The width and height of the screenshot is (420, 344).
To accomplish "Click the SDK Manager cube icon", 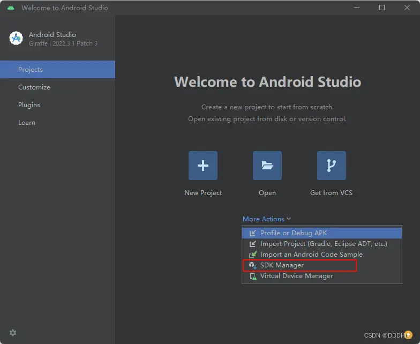I will coord(253,265).
